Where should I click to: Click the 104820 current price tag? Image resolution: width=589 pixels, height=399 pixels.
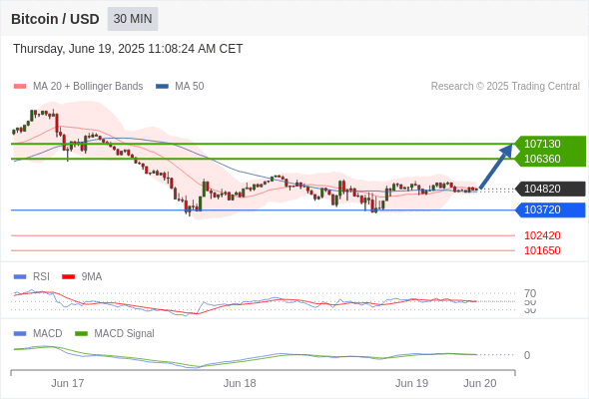pos(550,189)
